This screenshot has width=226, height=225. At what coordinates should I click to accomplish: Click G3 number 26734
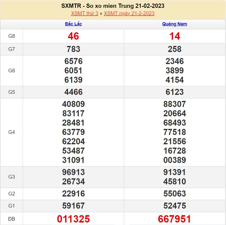(73, 181)
